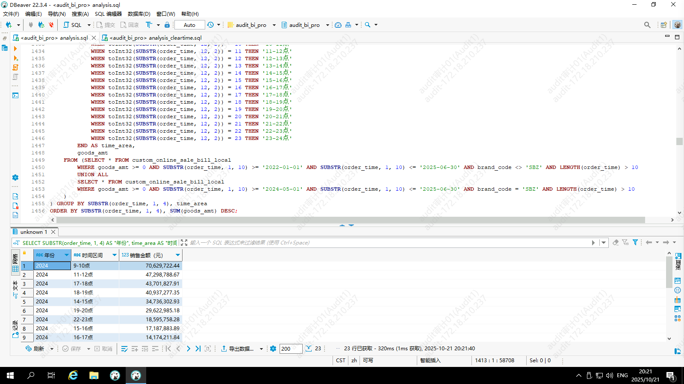684x384 pixels.
Task: Click the result fetch size field showing 200
Action: click(x=291, y=349)
